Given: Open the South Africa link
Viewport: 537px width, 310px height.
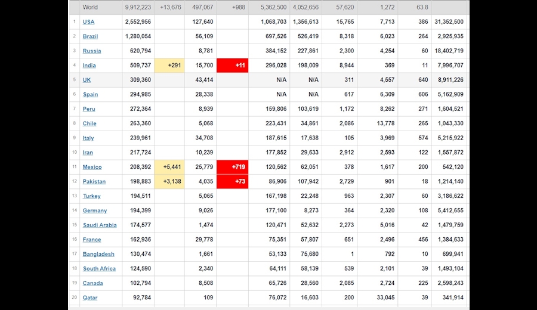Looking at the screenshot, I should (99, 269).
